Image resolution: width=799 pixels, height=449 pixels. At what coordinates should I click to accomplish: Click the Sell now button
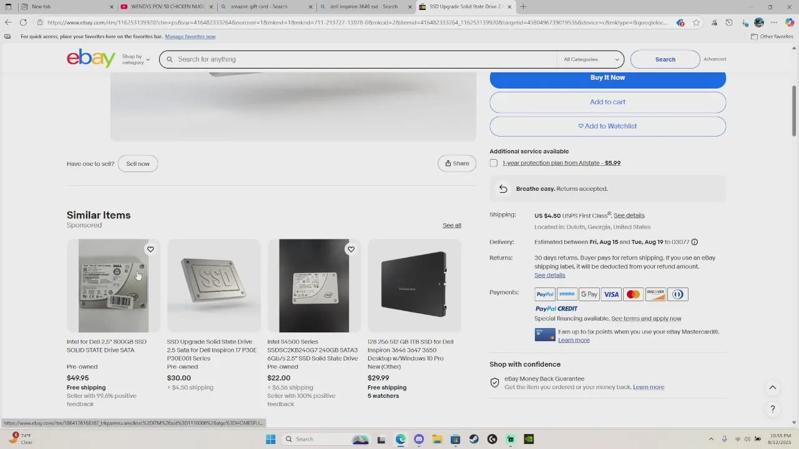tap(138, 164)
